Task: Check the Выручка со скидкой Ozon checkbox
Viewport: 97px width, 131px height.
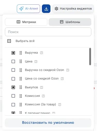Action: pyautogui.click(x=13, y=70)
